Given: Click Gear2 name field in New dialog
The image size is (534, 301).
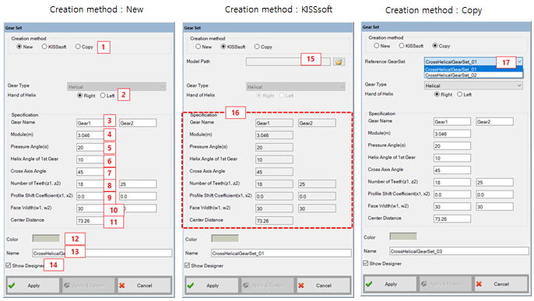Looking at the screenshot, I should click(x=138, y=123).
